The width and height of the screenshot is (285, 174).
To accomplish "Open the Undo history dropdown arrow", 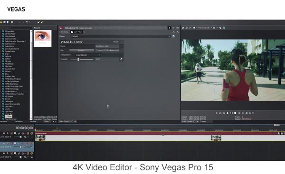I will tap(29, 22).
